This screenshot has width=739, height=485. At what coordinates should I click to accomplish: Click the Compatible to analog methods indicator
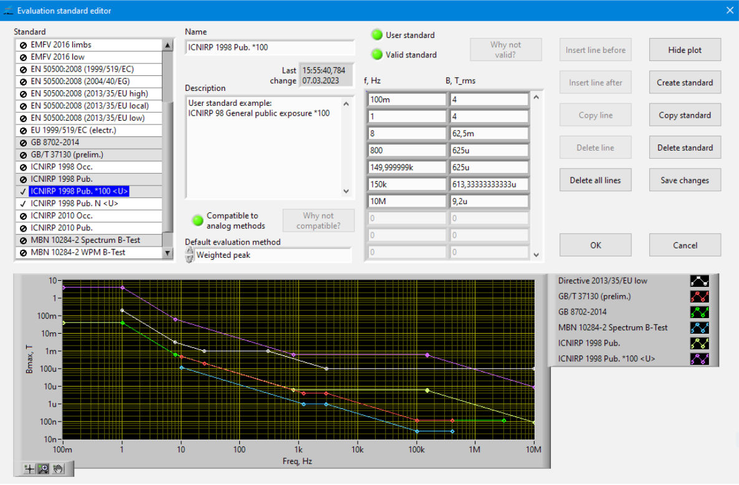pyautogui.click(x=198, y=220)
